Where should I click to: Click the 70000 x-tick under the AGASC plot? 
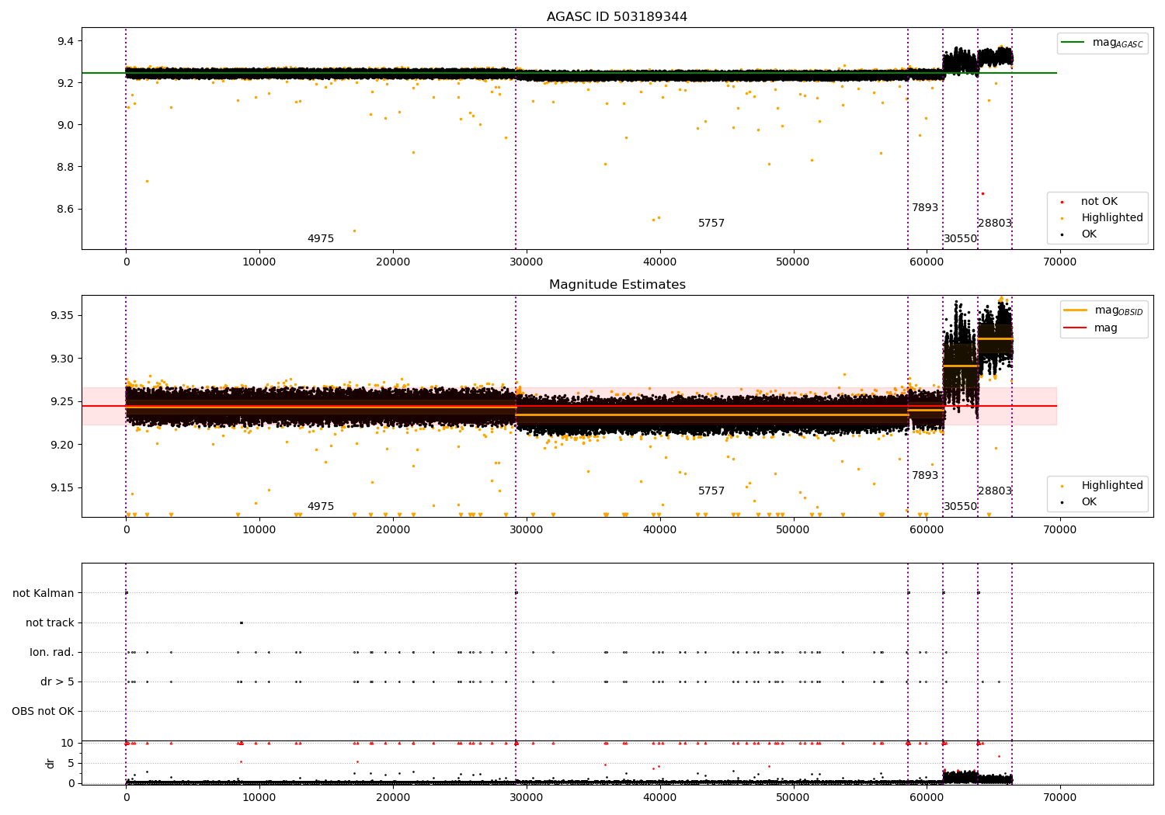point(1060,262)
